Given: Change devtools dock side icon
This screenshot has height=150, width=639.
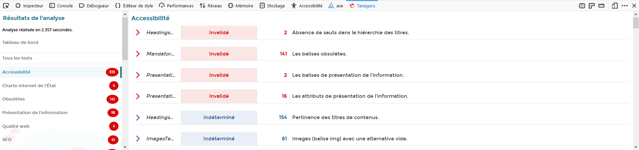Looking at the screenshot, I should 615,6.
